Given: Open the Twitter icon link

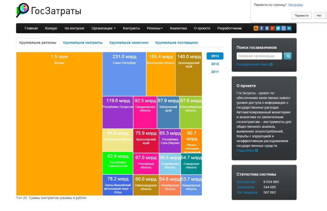Looking at the screenshot, I should [278, 28].
